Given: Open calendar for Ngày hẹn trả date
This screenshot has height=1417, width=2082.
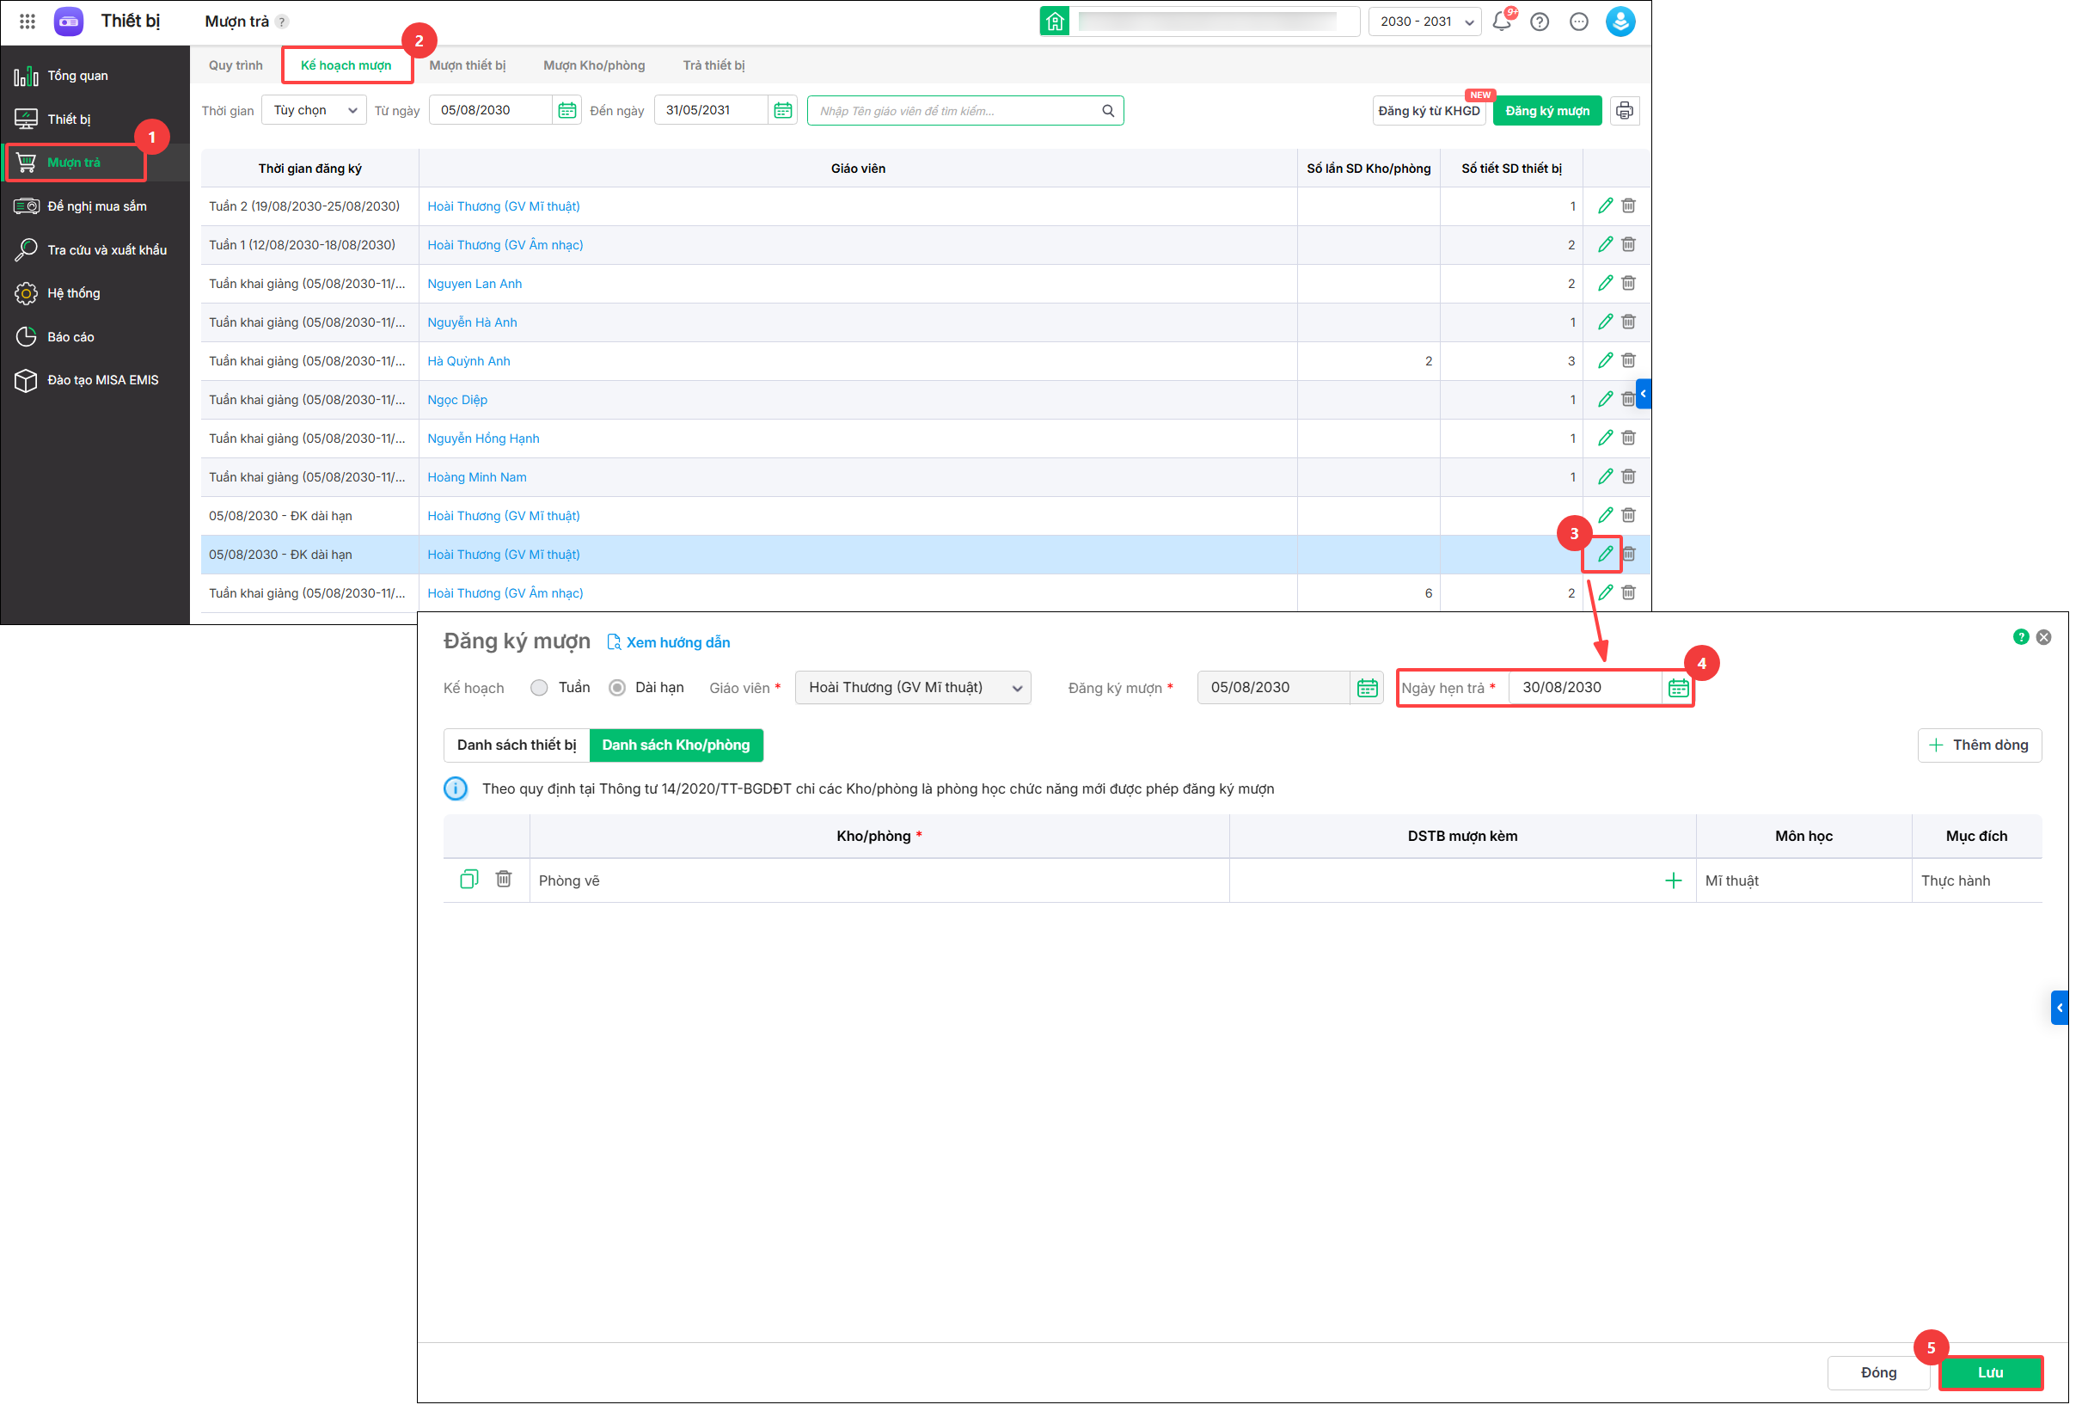Looking at the screenshot, I should click(x=1678, y=688).
